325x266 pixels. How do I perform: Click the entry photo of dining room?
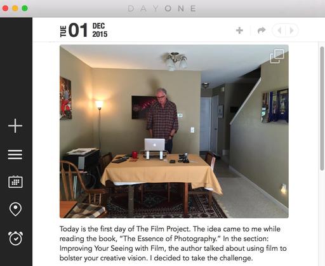tap(174, 131)
